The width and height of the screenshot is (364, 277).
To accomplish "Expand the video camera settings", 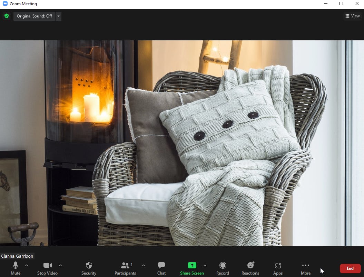I will 60,266.
